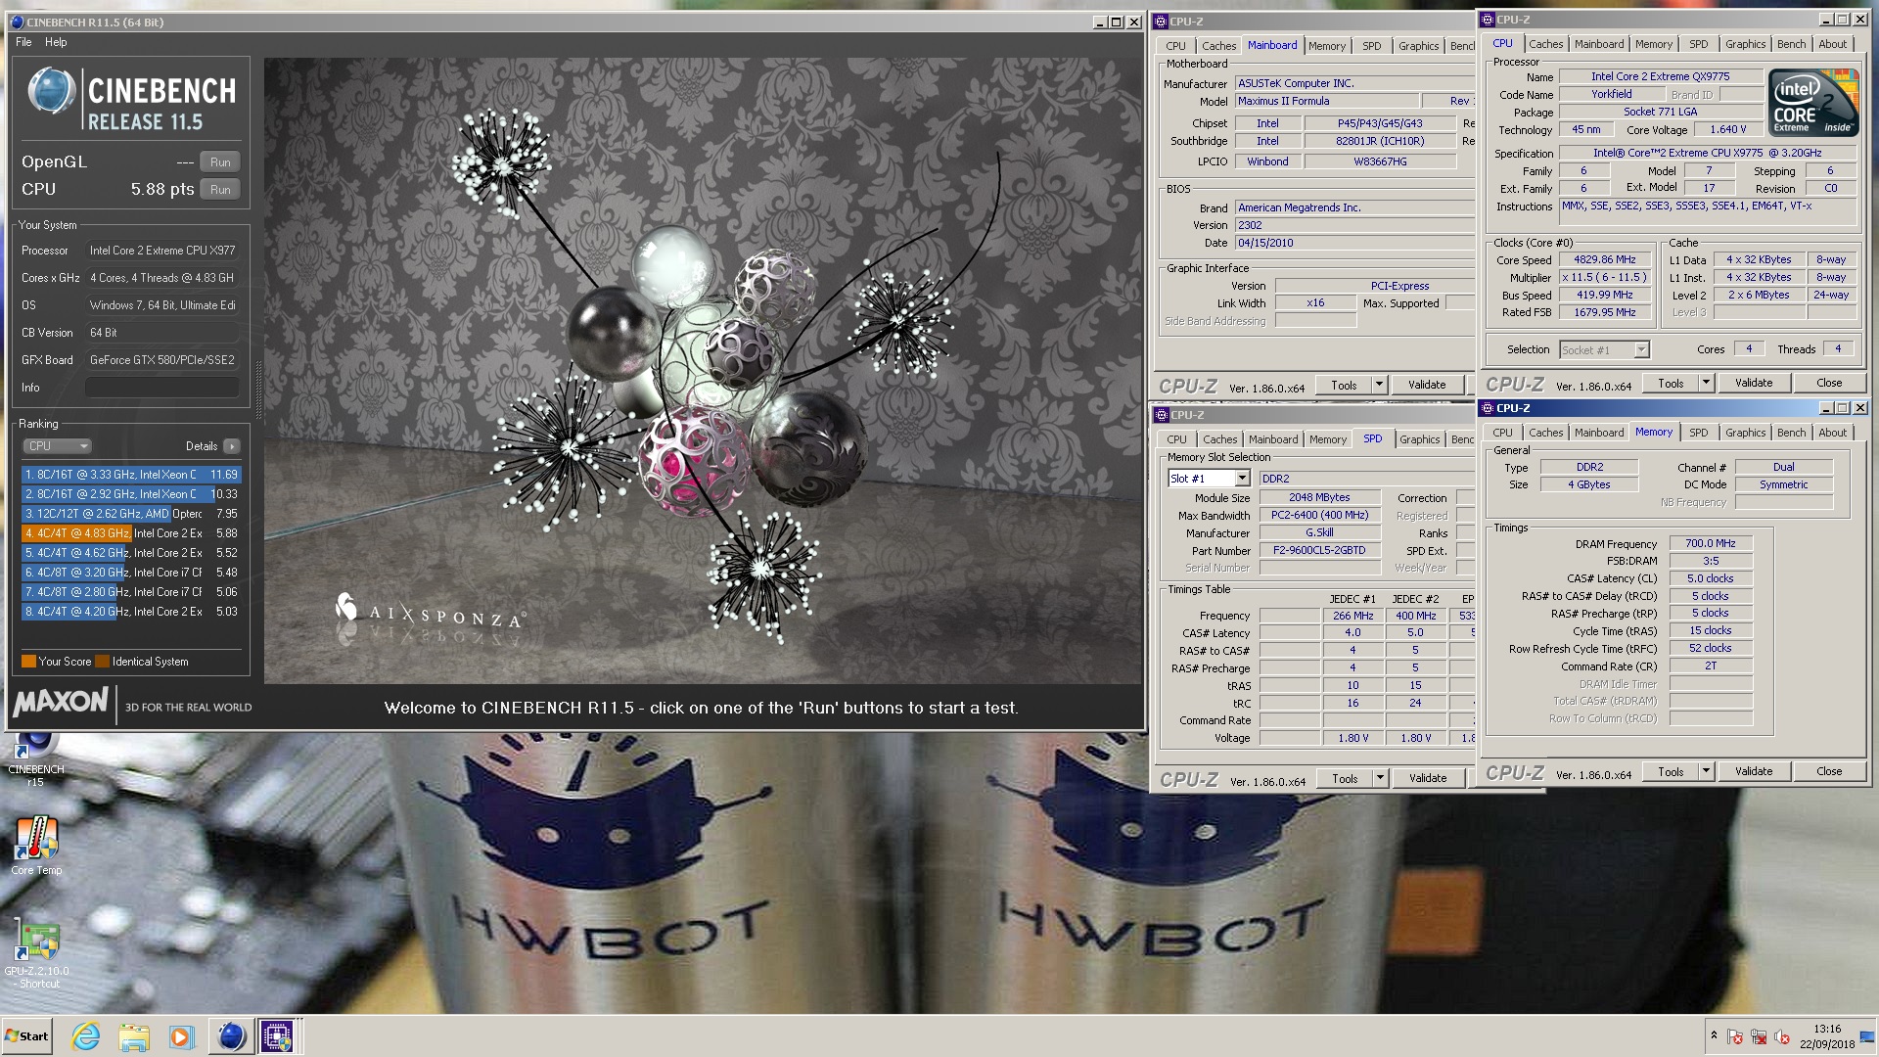Click the DRAM Frequency value 700.0 MHz

point(1710,544)
